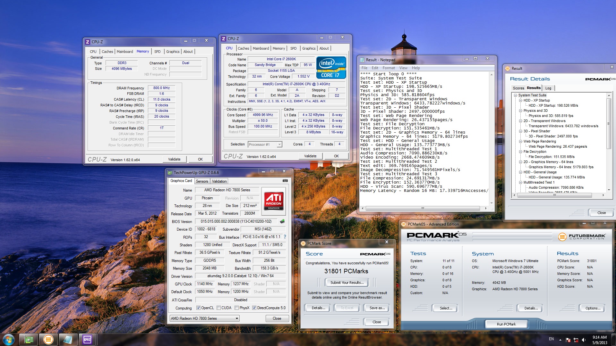Toggle the CUDA checkbox in GPU-Z

[x=218, y=308]
